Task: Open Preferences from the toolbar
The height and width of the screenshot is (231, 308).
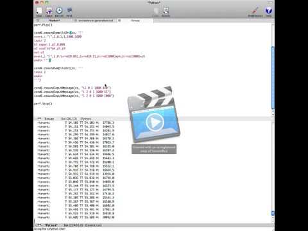Action: [255, 12]
